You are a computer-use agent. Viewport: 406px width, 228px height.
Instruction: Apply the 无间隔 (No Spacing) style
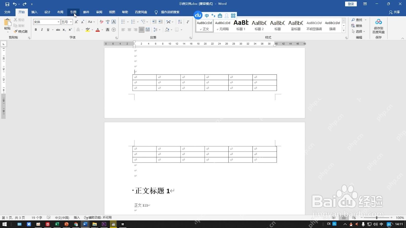click(223, 25)
